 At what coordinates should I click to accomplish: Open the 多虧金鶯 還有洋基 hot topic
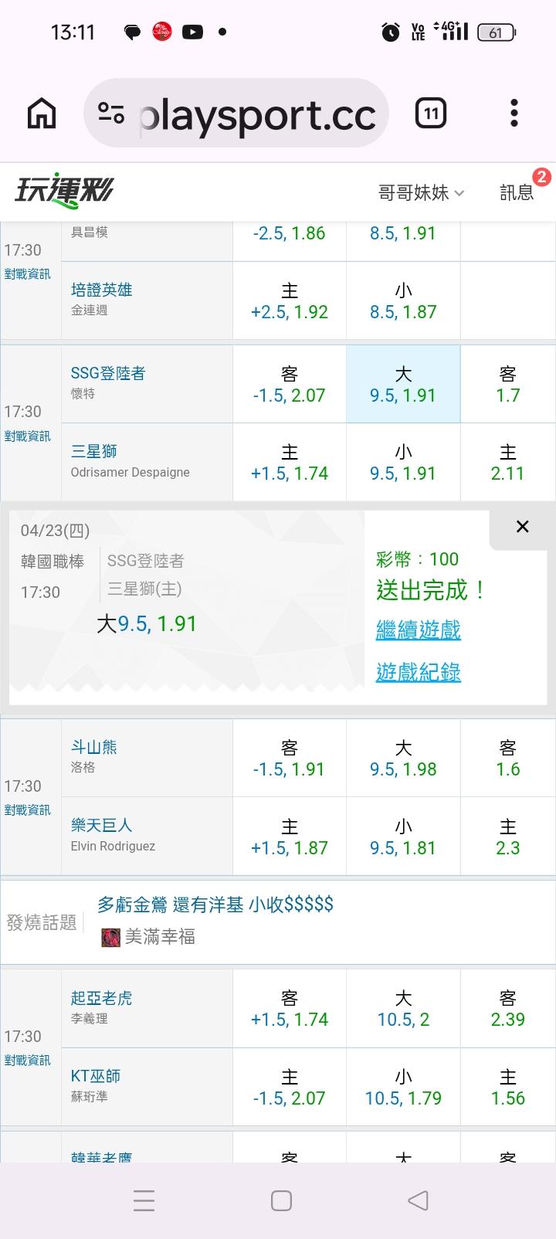[x=215, y=905]
